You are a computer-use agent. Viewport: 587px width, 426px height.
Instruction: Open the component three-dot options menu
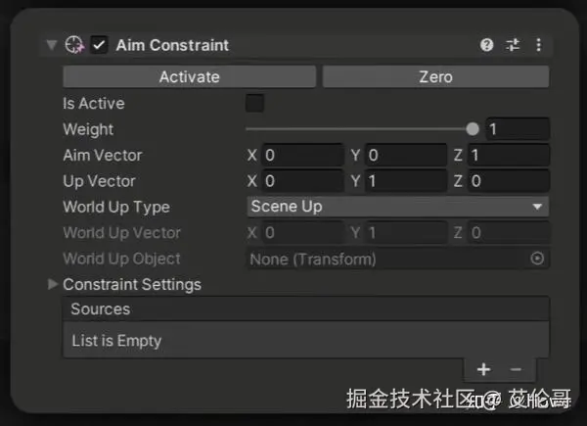tap(538, 45)
